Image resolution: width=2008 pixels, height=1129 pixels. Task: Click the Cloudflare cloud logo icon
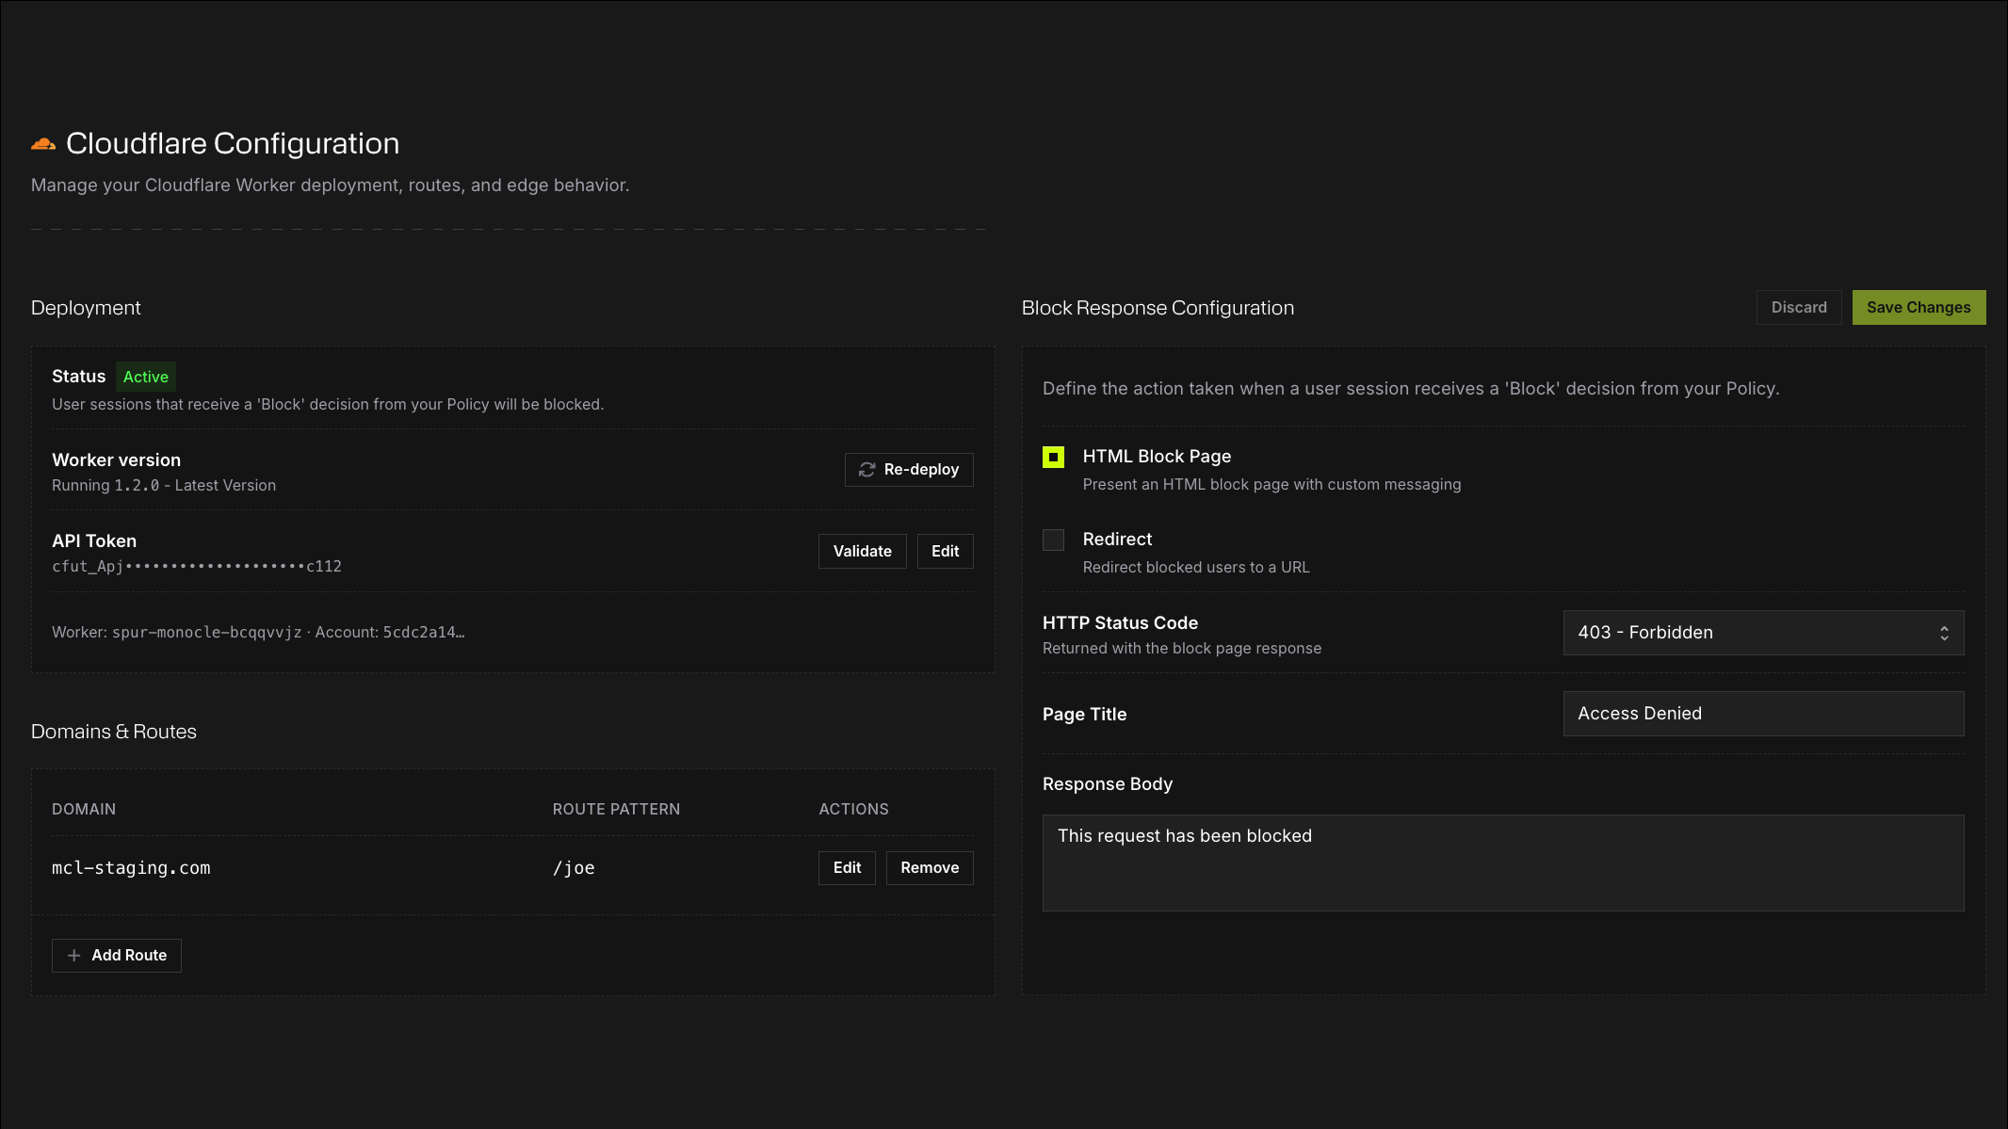[43, 144]
